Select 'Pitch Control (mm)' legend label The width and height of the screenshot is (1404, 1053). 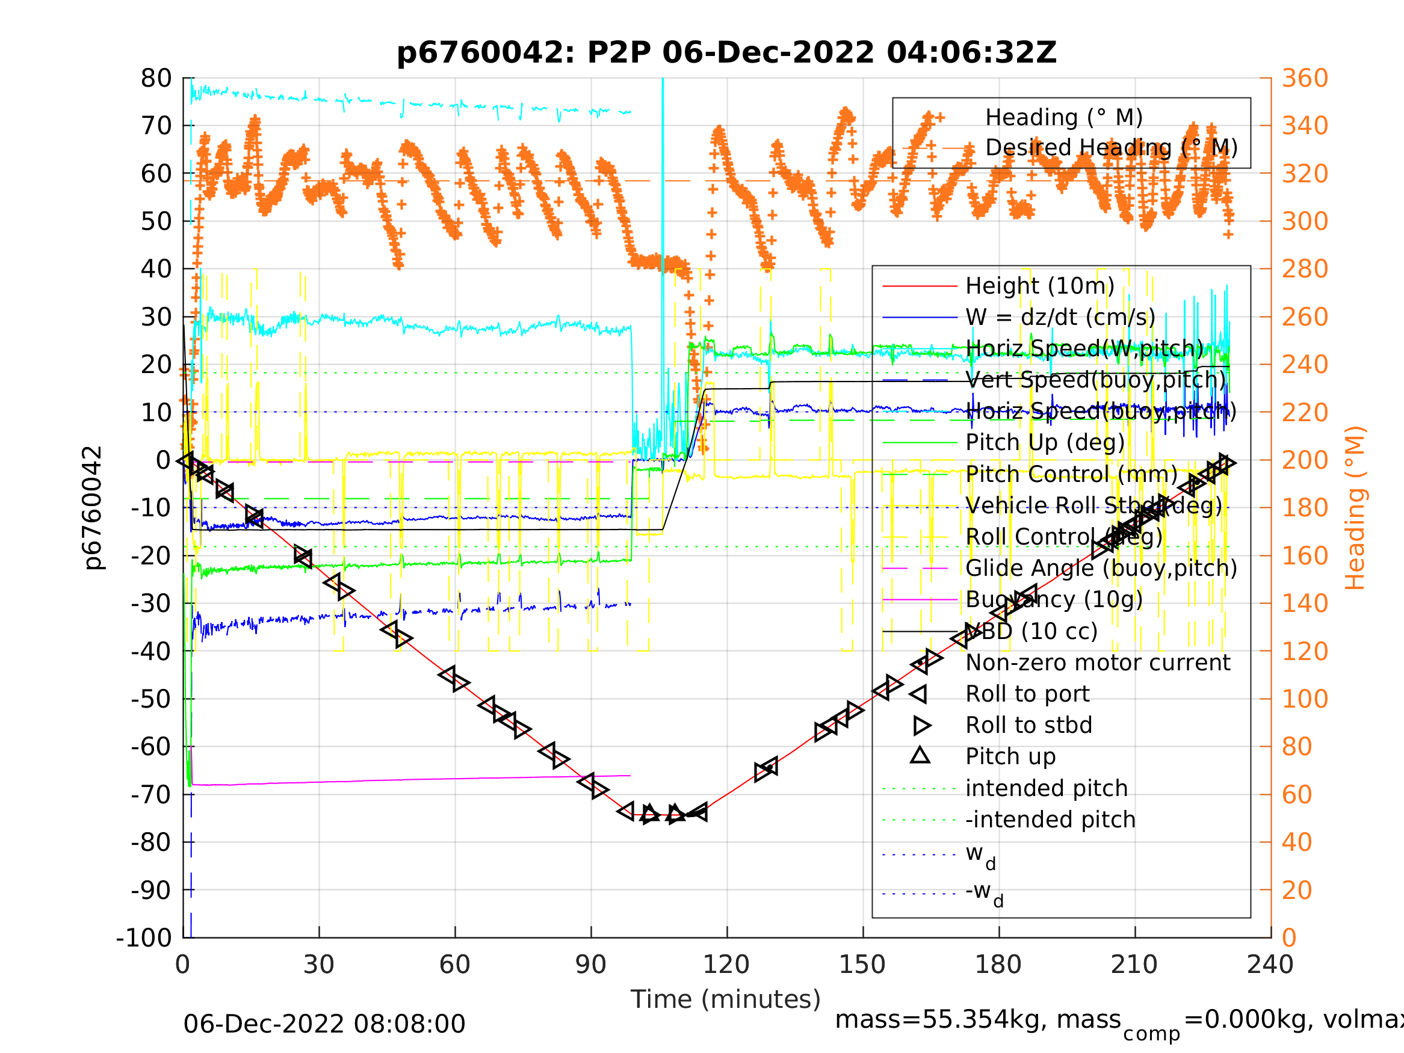1071,474
